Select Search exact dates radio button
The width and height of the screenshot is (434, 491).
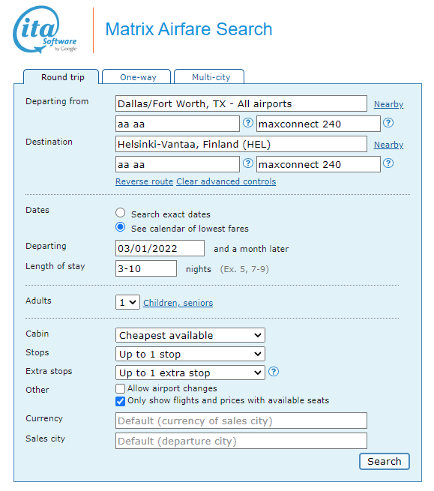120,213
